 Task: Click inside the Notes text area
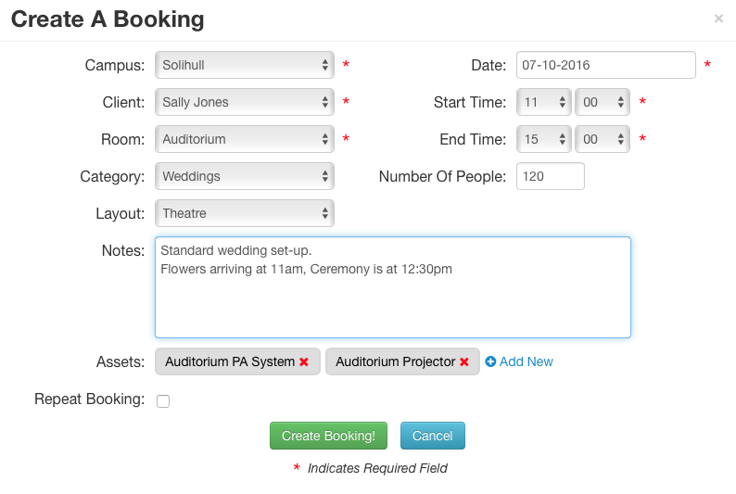click(393, 287)
